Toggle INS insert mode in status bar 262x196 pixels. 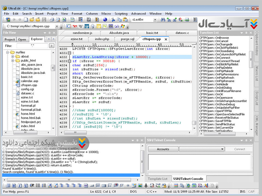(242, 192)
